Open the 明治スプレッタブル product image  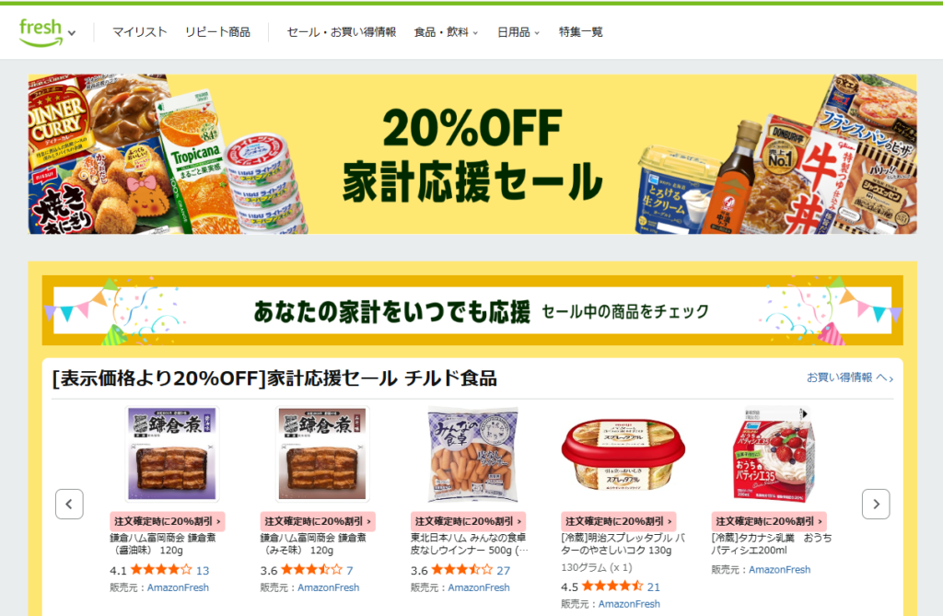pyautogui.click(x=623, y=454)
